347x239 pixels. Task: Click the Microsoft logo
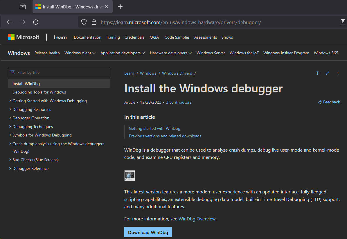pyautogui.click(x=24, y=37)
